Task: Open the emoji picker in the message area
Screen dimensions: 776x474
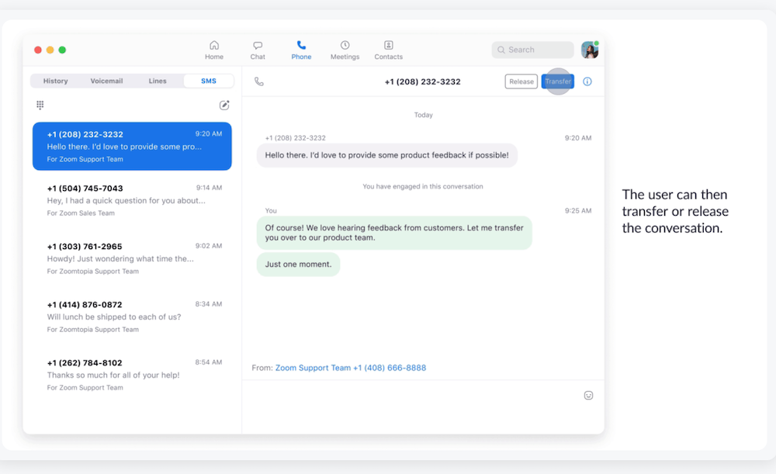Action: coord(588,395)
